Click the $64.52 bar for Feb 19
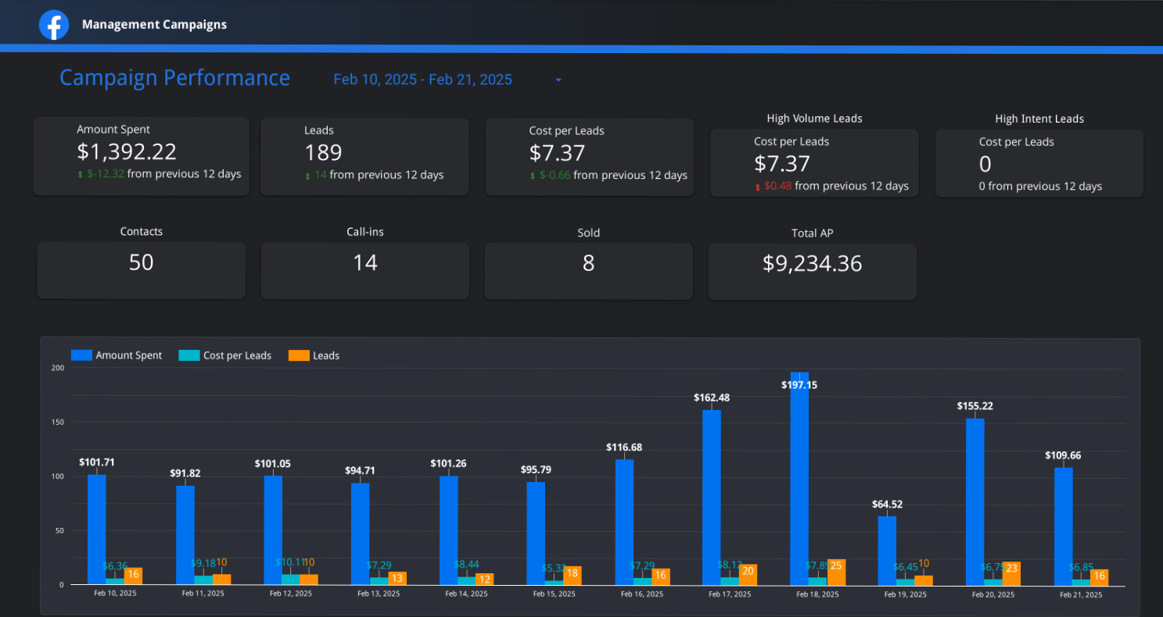Screen dimensions: 1163x617 887,551
